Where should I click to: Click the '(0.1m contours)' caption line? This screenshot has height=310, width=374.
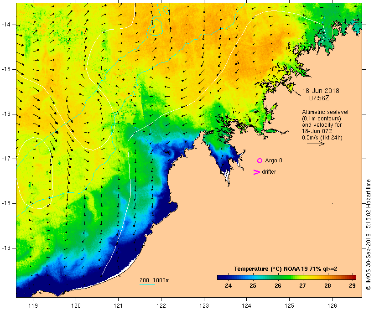click(x=321, y=119)
